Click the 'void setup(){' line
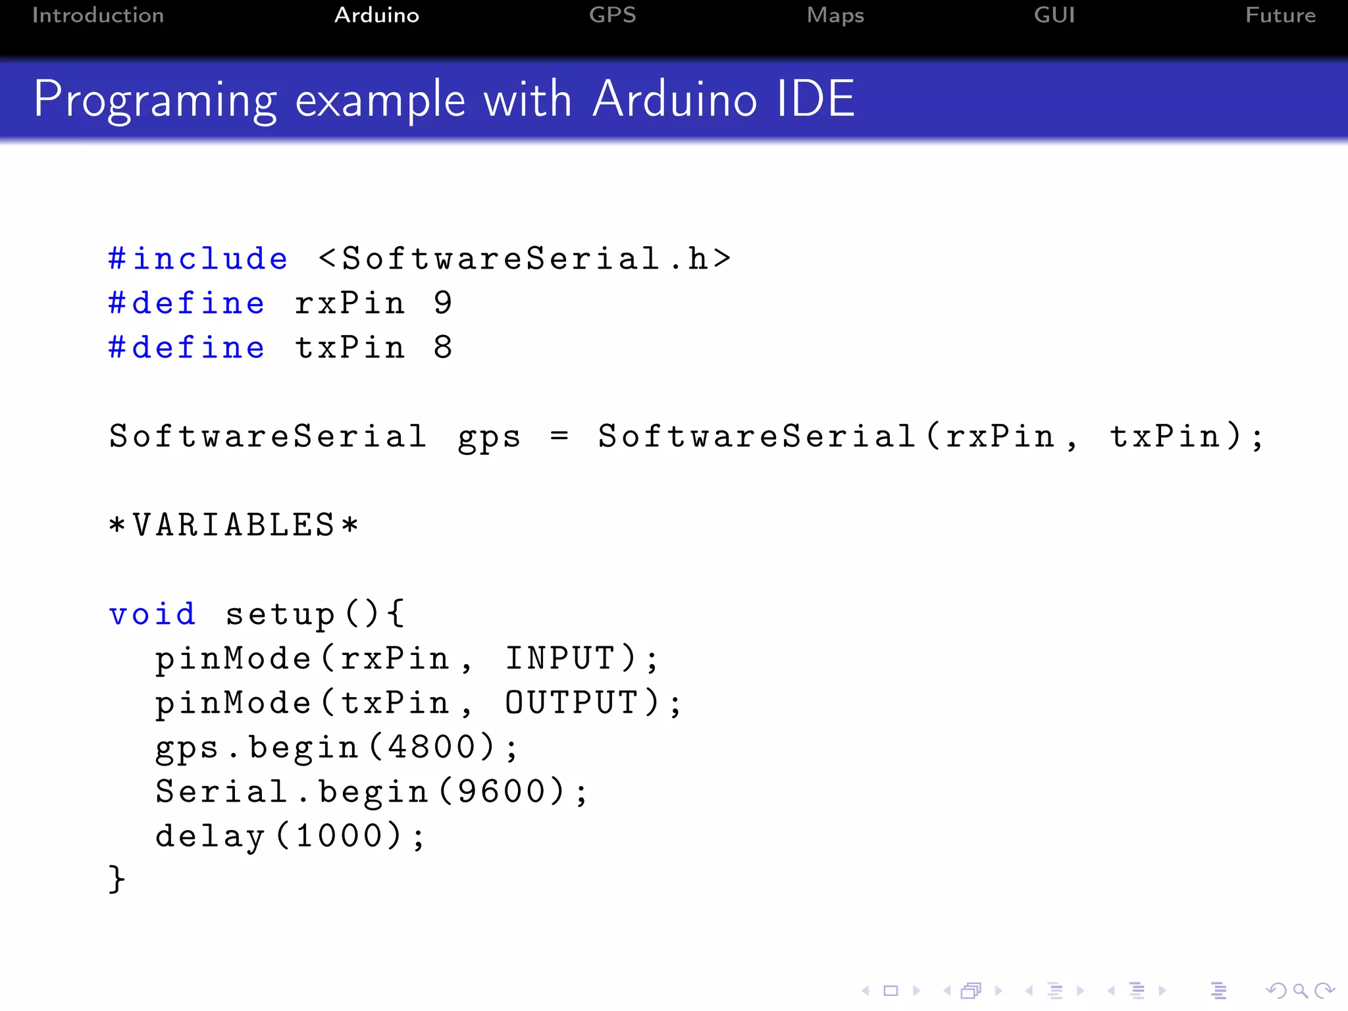 257,615
